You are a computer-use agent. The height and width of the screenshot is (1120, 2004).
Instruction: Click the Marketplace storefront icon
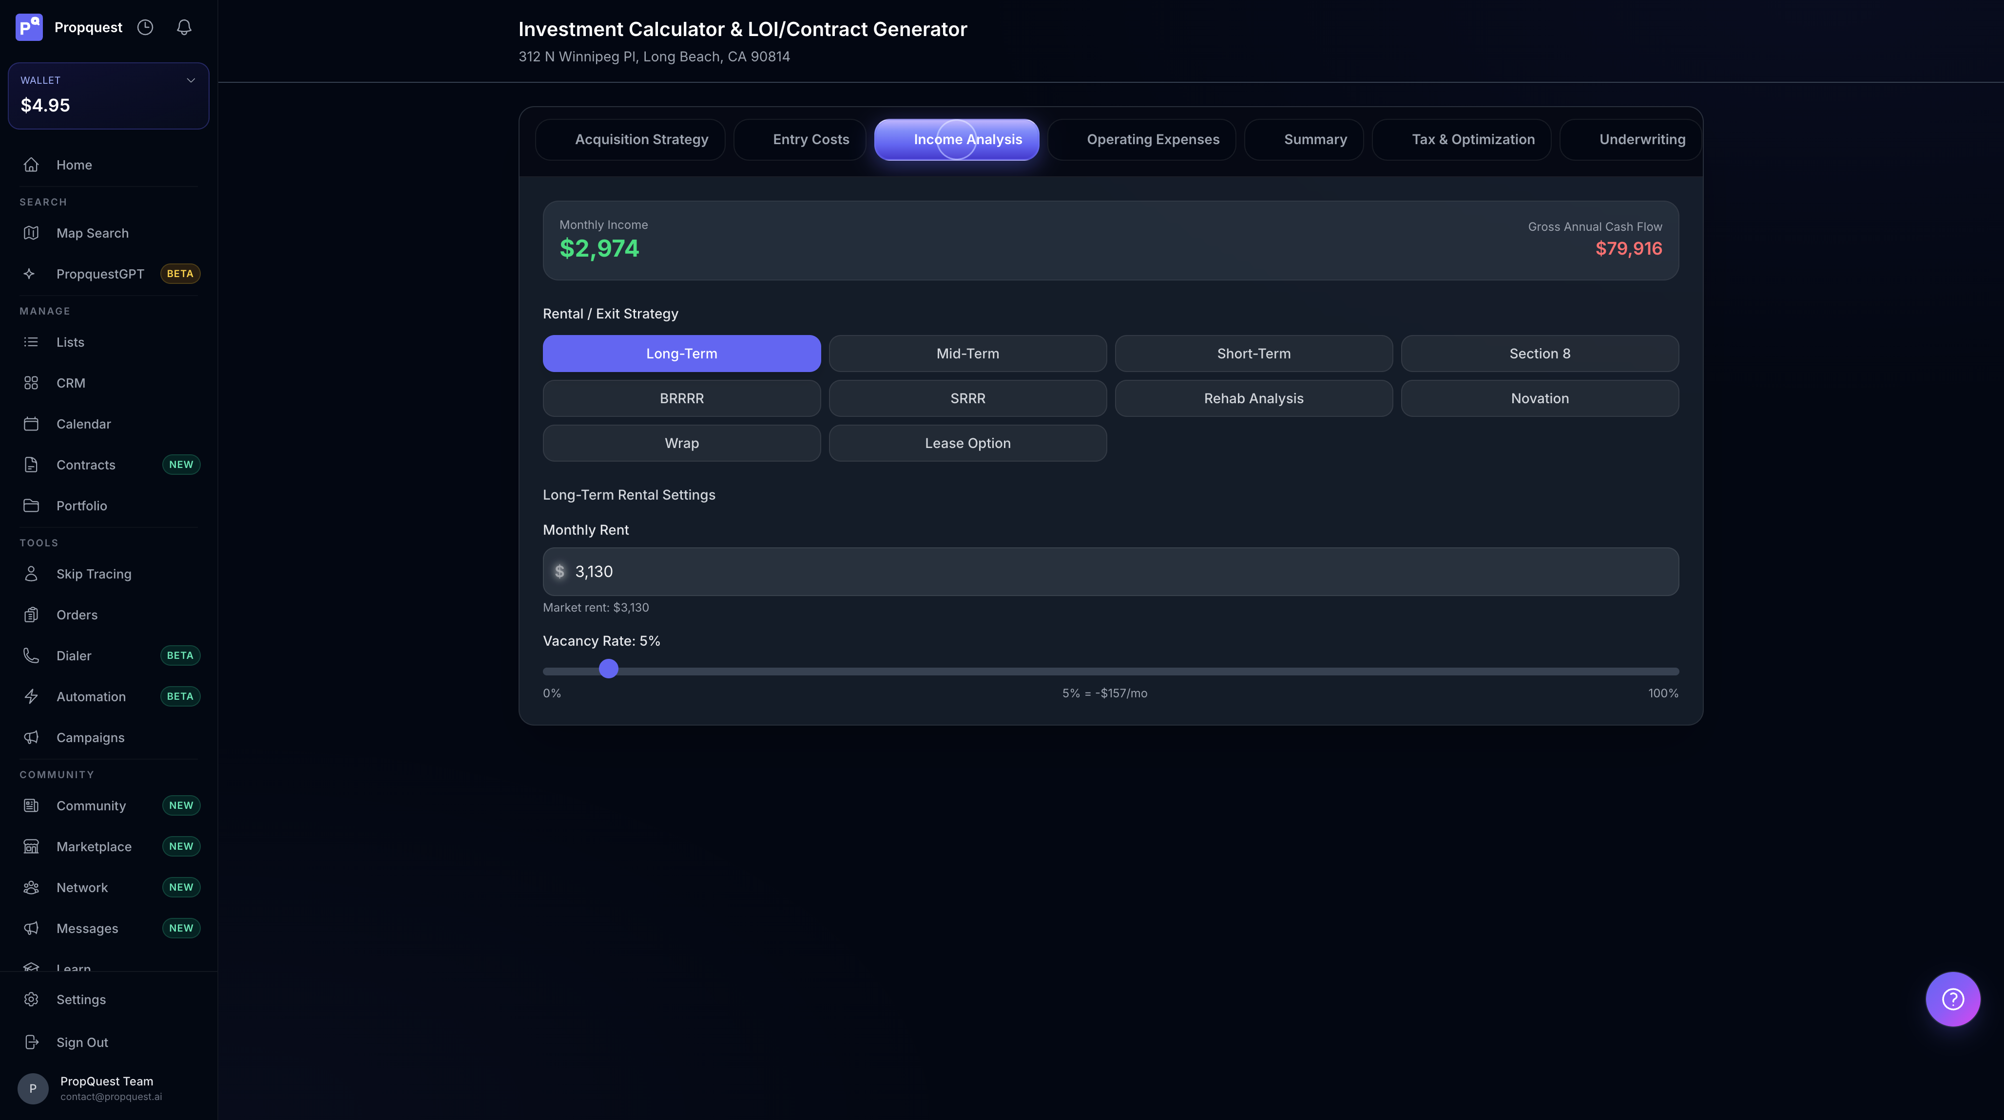(x=31, y=846)
